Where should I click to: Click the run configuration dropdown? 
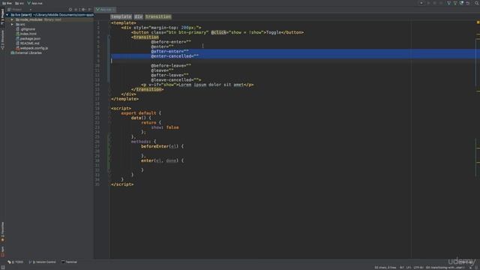(421, 3)
